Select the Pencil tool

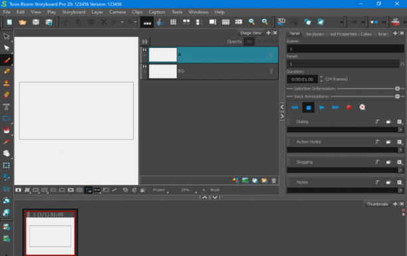[7, 71]
